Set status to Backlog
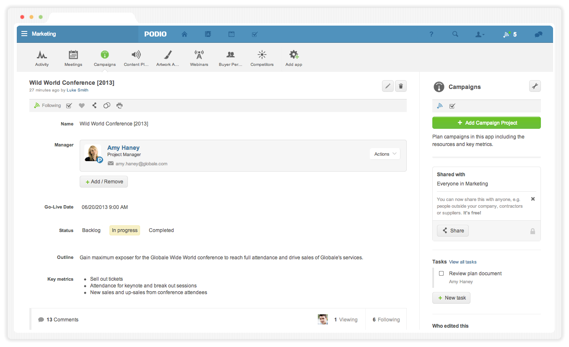 tap(91, 230)
